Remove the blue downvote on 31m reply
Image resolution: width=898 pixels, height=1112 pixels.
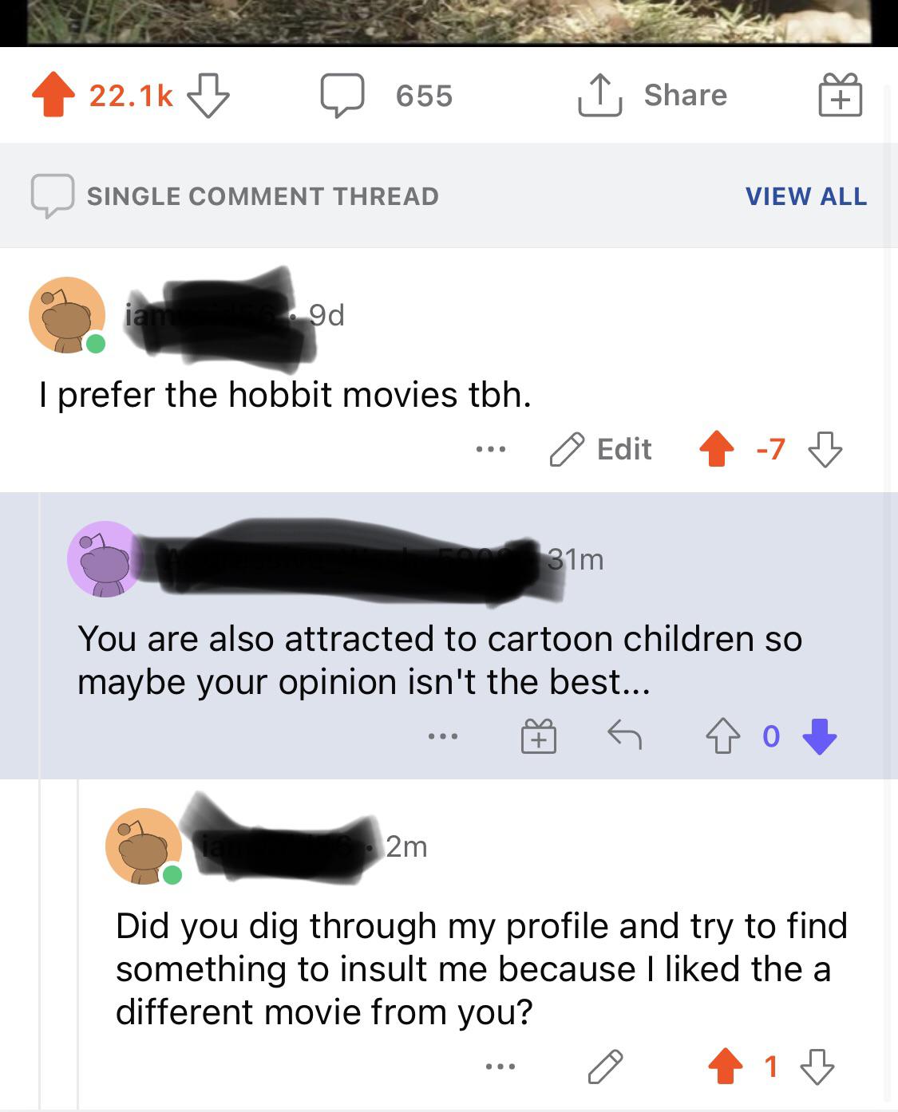(x=820, y=735)
